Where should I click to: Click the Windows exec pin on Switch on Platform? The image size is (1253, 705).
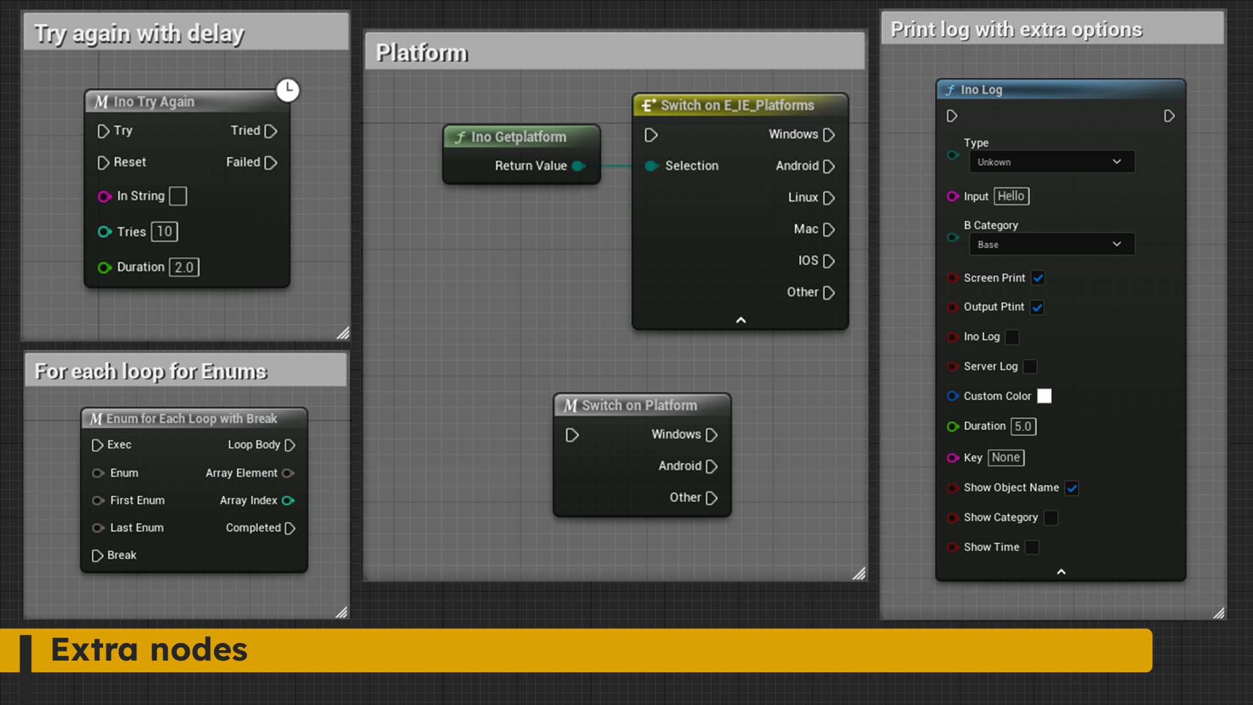point(712,435)
